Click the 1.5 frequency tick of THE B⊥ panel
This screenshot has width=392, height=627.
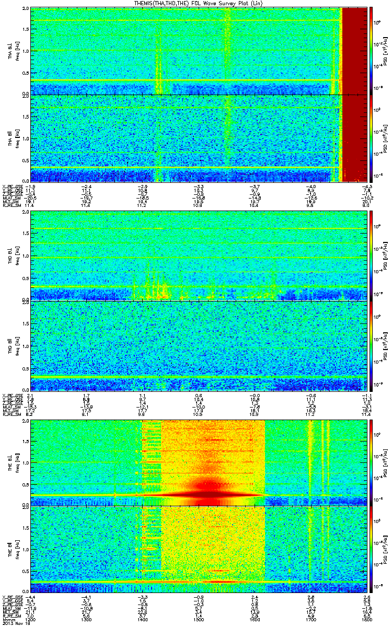click(x=26, y=441)
